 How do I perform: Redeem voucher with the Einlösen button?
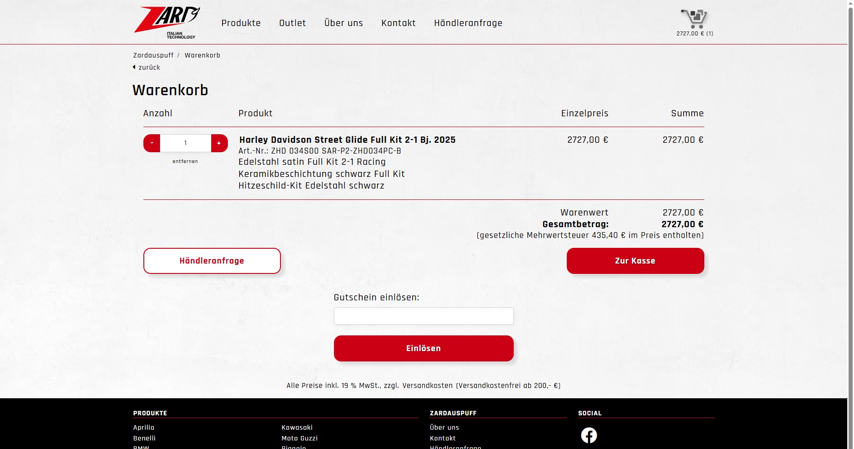click(x=423, y=348)
